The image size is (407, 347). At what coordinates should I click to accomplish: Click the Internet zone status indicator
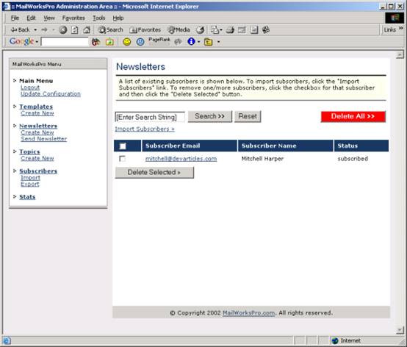(347, 340)
